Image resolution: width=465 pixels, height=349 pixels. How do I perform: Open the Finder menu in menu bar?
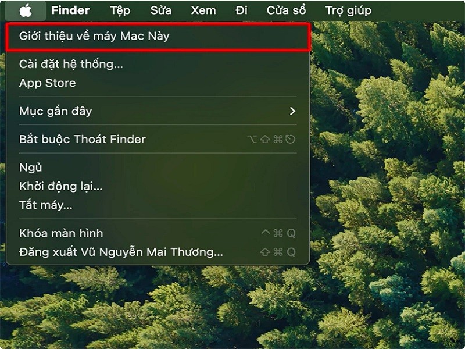point(70,10)
